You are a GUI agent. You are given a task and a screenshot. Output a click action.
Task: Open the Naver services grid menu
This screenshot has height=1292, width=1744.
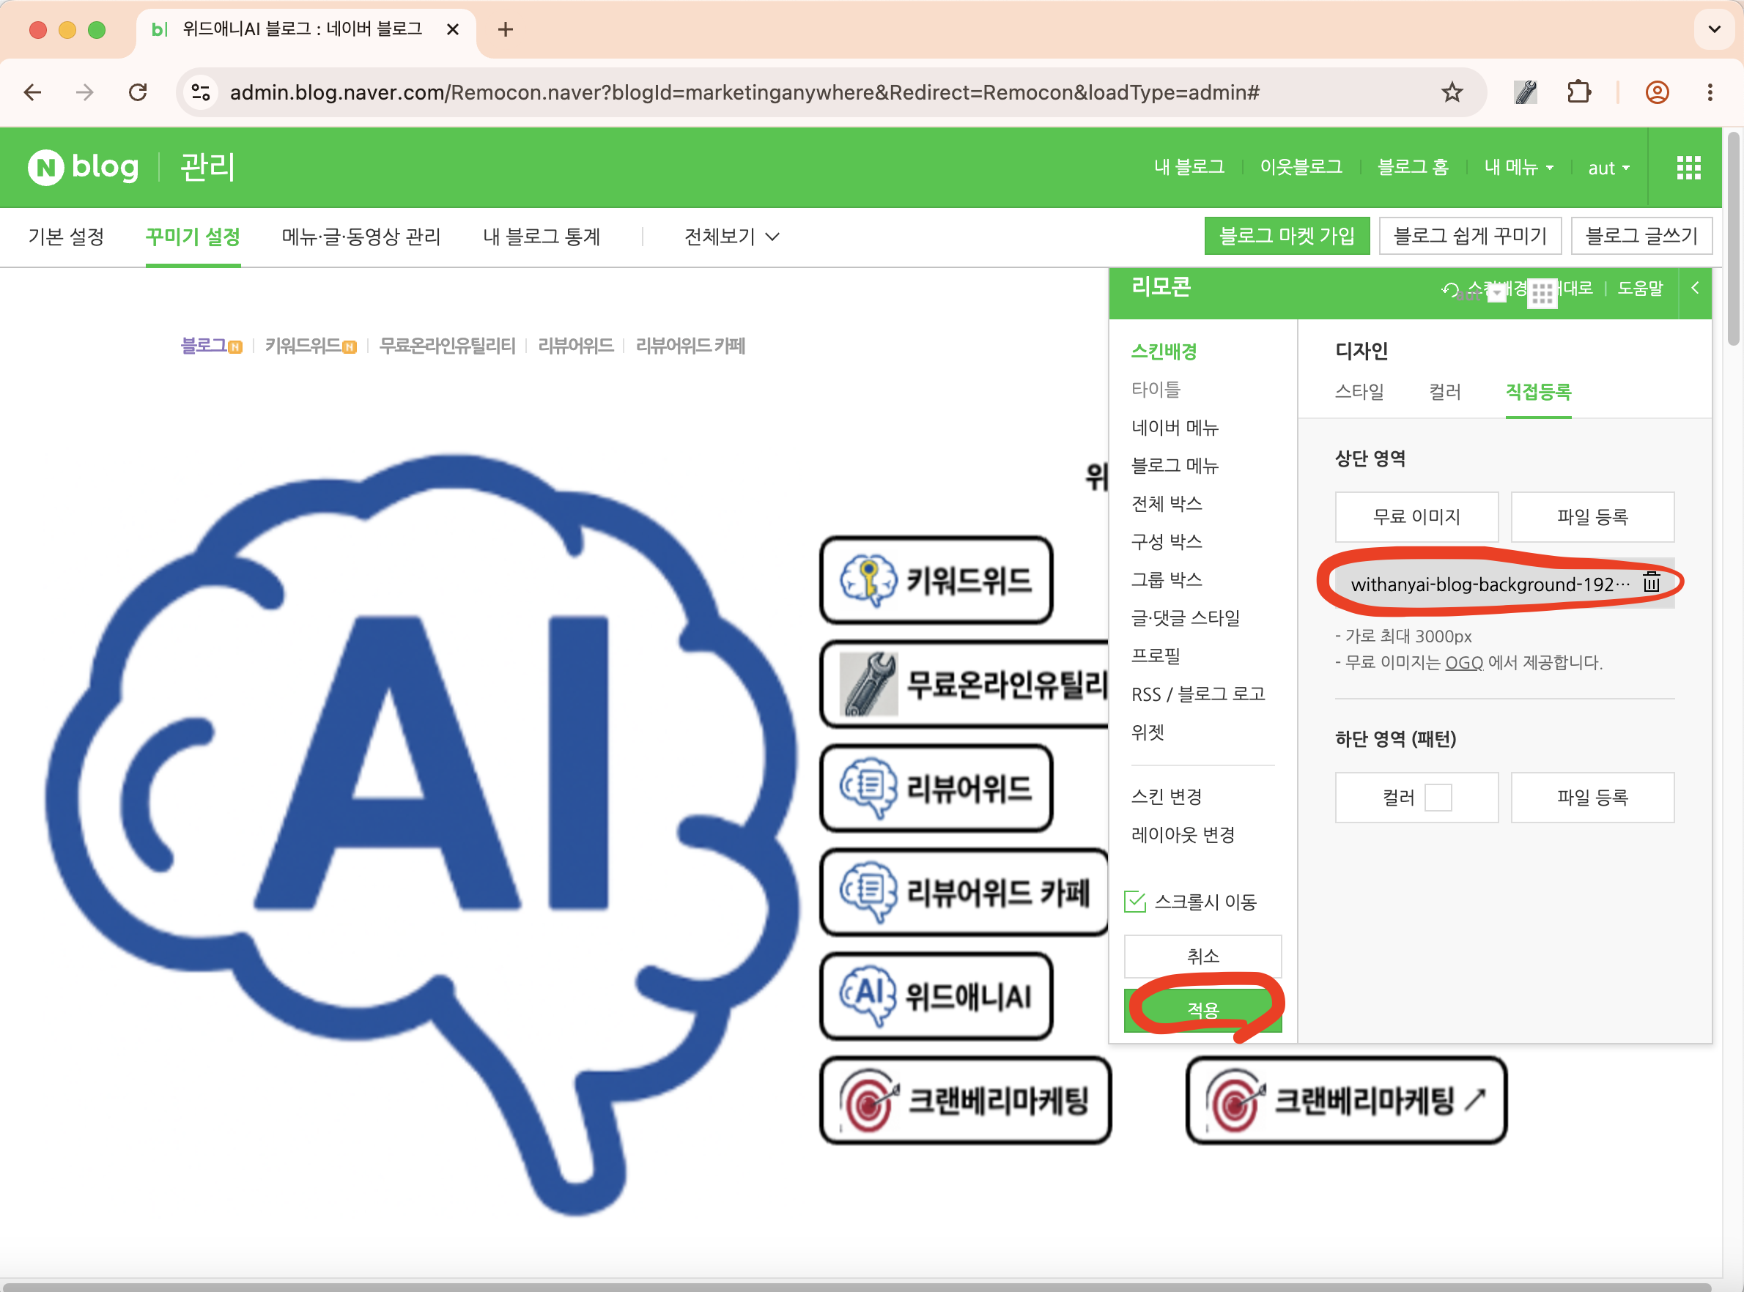1688,168
